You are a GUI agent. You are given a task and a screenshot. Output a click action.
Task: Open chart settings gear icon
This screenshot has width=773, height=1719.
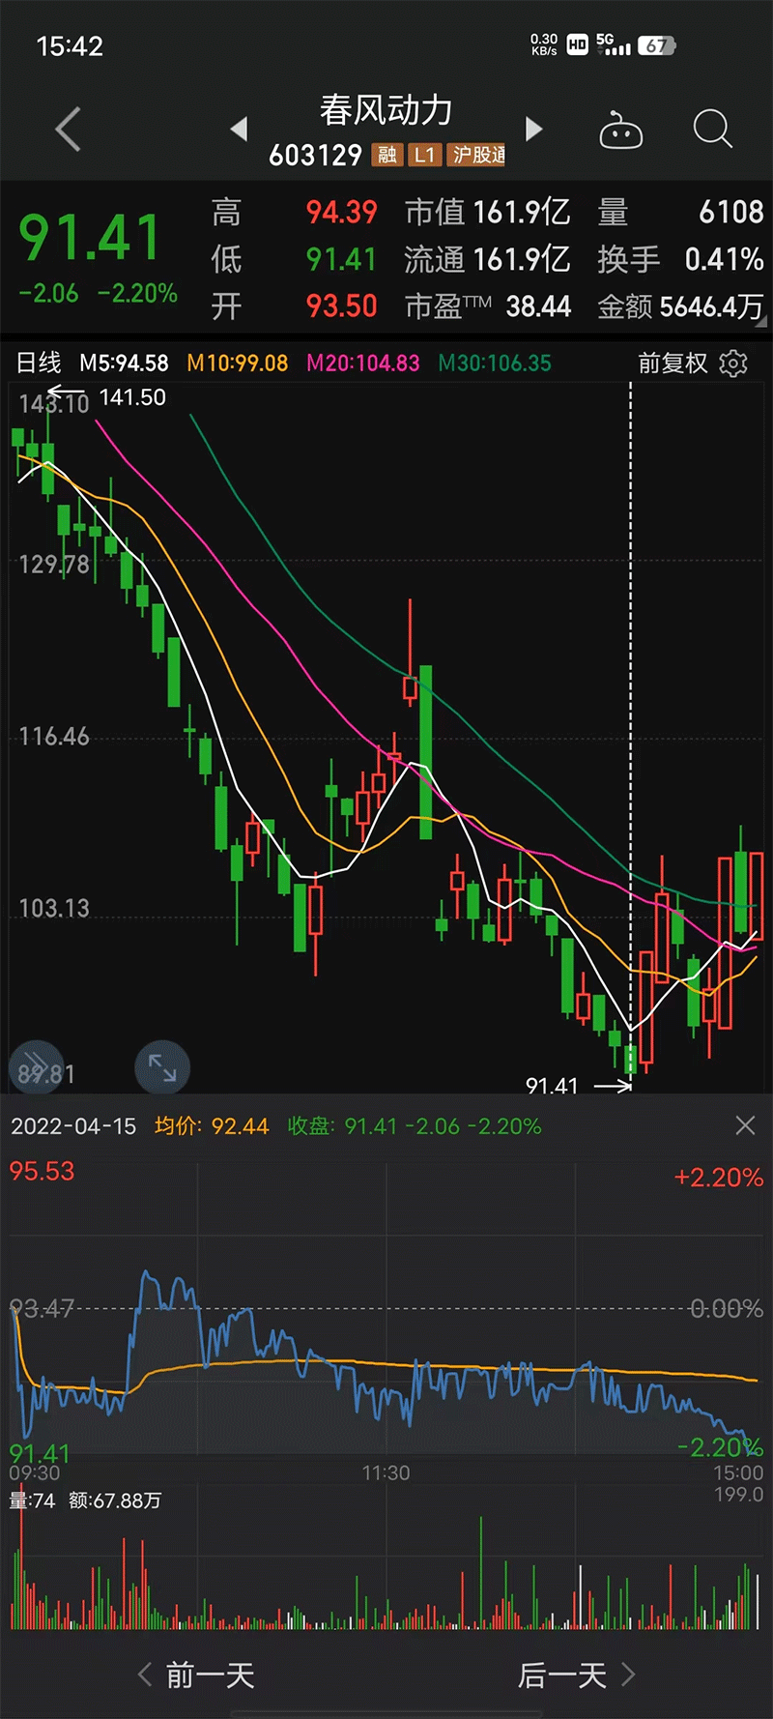point(733,364)
